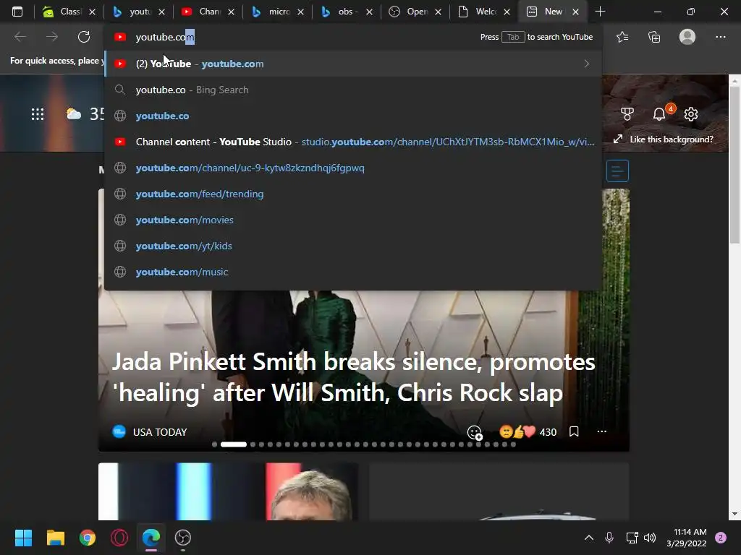Switch to the microsoft Bing tab
741x555 pixels.
click(x=271, y=12)
